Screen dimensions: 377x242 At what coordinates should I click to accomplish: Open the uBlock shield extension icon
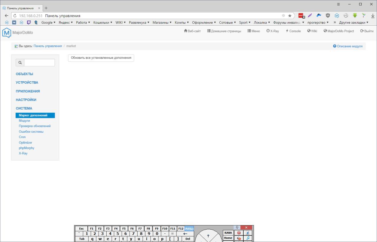(x=328, y=16)
